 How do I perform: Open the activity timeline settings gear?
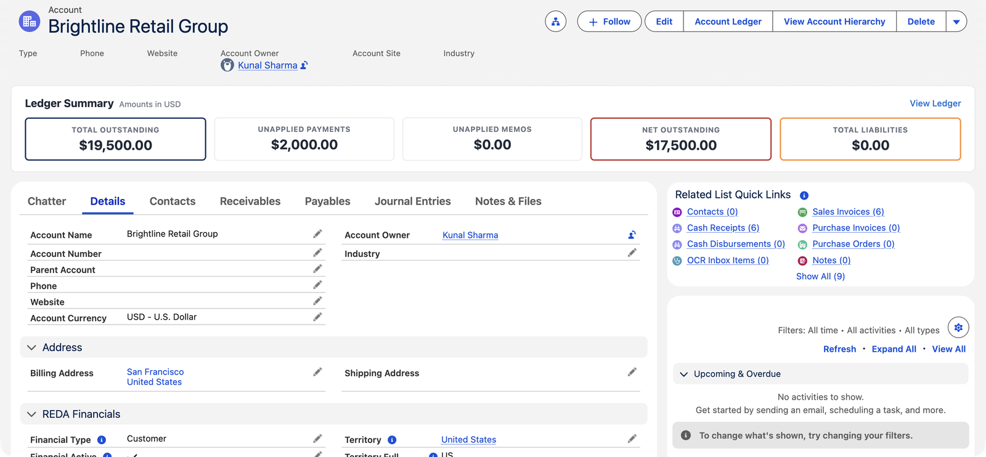tap(958, 328)
